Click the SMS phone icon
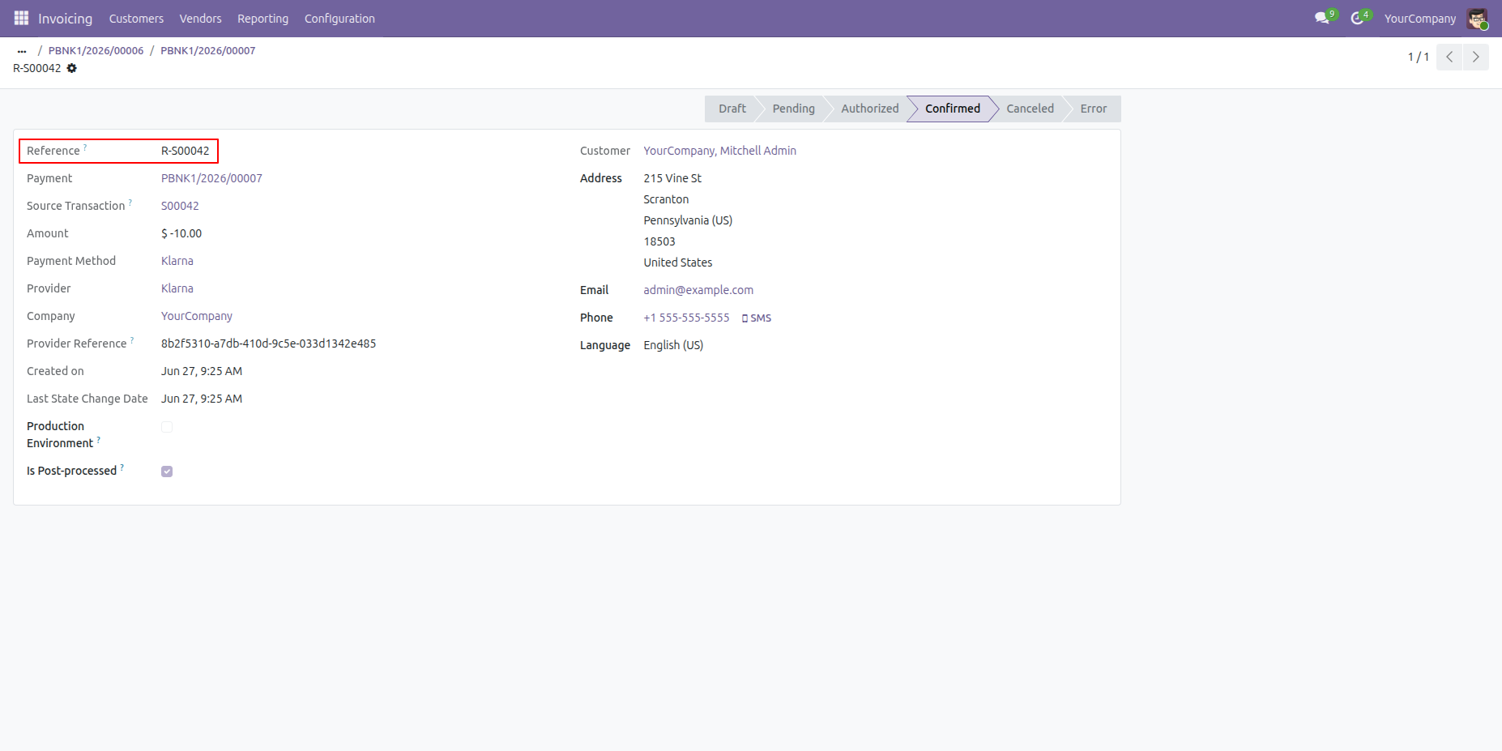 point(757,318)
